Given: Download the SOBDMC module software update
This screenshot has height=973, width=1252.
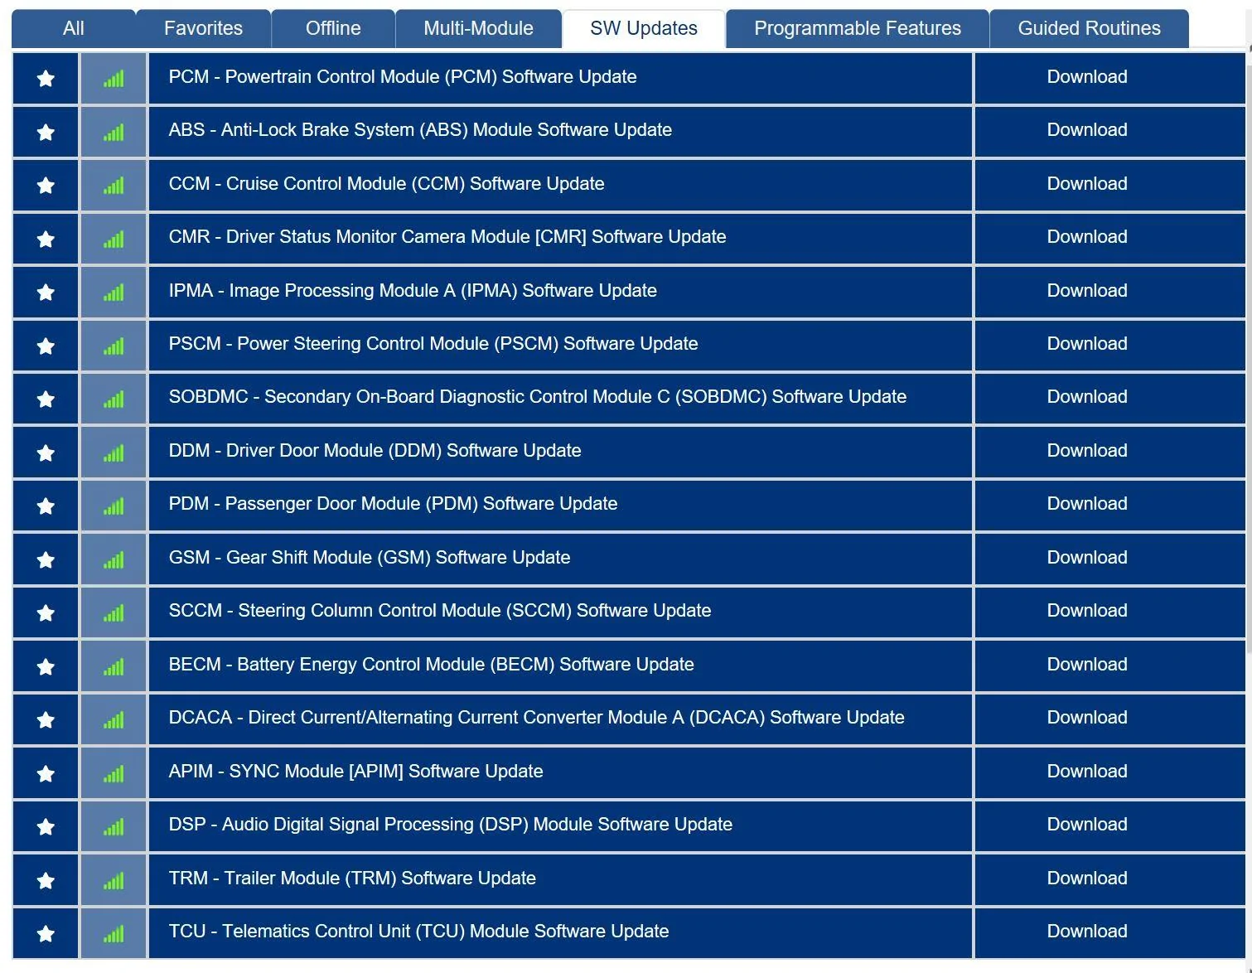Looking at the screenshot, I should tap(1086, 397).
